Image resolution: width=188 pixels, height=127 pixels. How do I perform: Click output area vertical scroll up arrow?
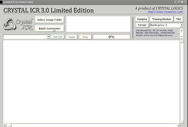[182, 42]
